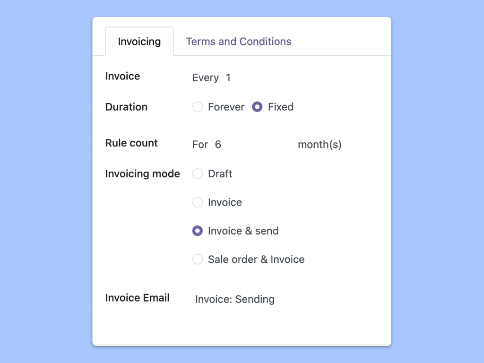Screen dimensions: 484x363
Task: Open the Invoicing tab
Action: point(139,42)
